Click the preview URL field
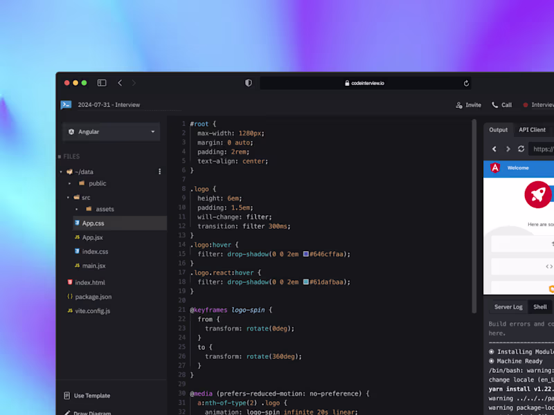554x415 pixels. point(542,149)
